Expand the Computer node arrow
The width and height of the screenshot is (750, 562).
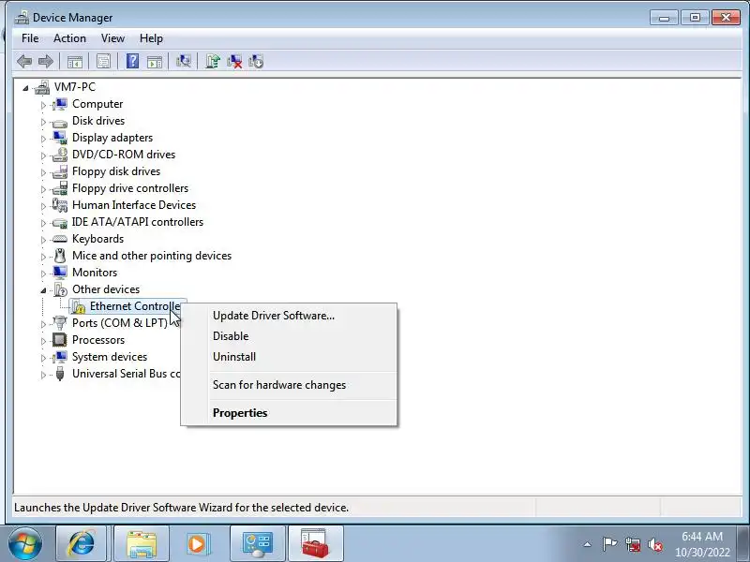[x=43, y=105]
